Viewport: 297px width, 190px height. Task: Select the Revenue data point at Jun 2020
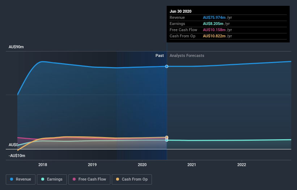167,66
